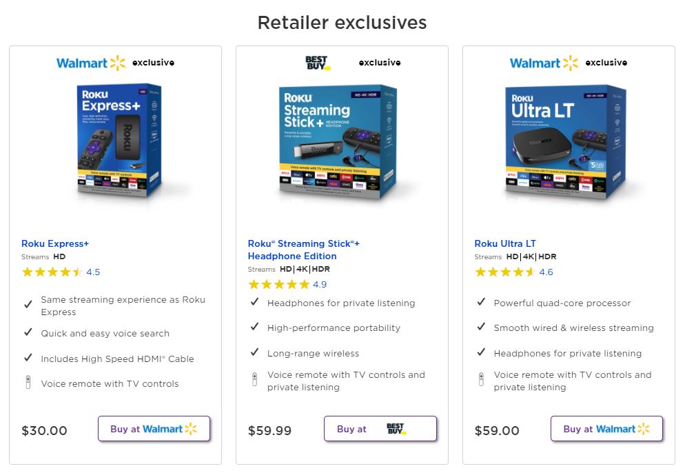Click the Walmart logo above Roku Ultra LT
The height and width of the screenshot is (473, 685).
point(544,63)
